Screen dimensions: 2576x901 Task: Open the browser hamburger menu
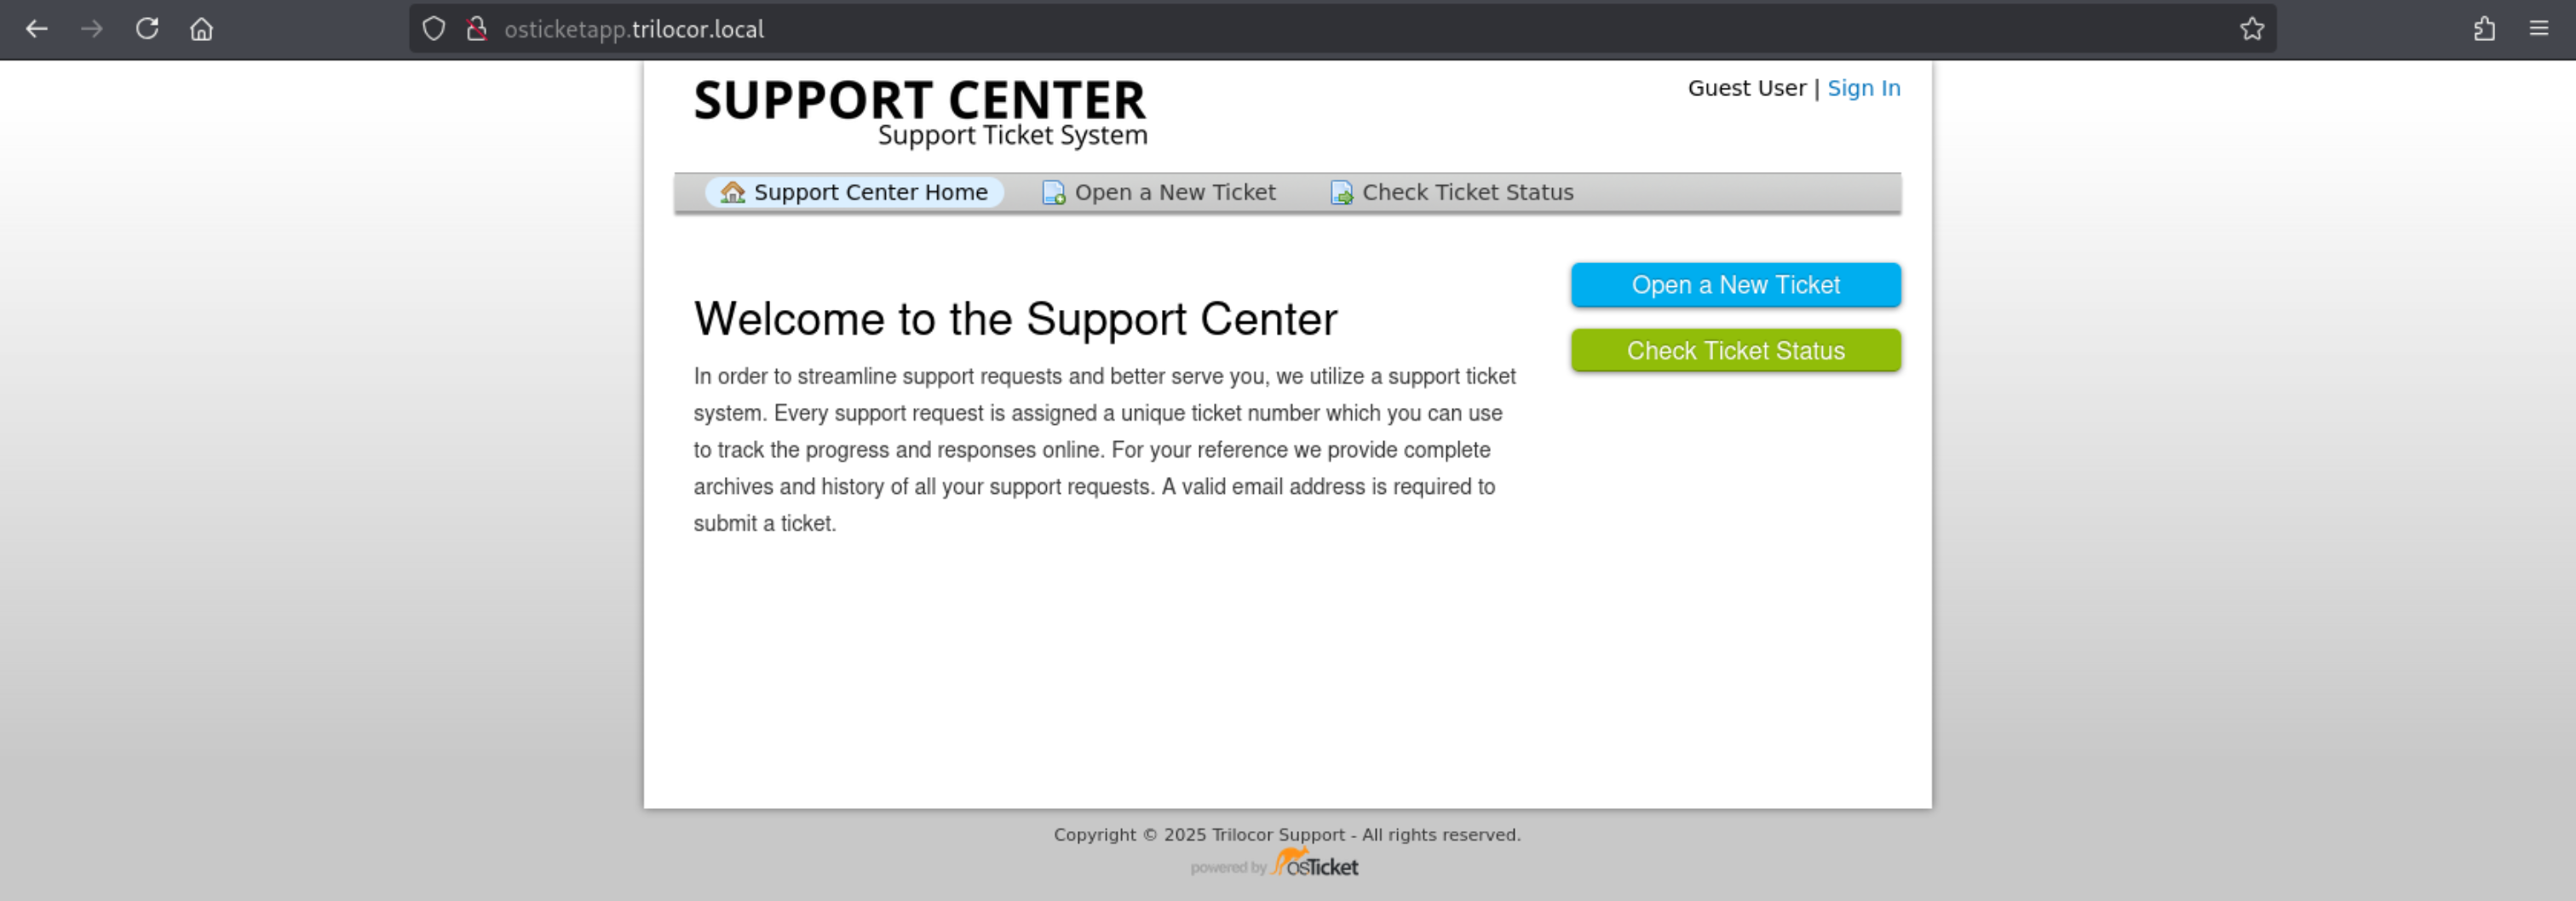click(x=2539, y=29)
